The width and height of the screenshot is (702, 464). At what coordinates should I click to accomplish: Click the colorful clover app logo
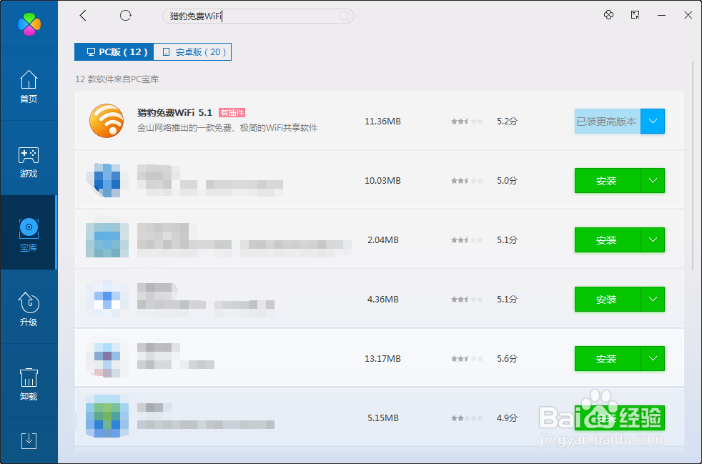[x=29, y=24]
